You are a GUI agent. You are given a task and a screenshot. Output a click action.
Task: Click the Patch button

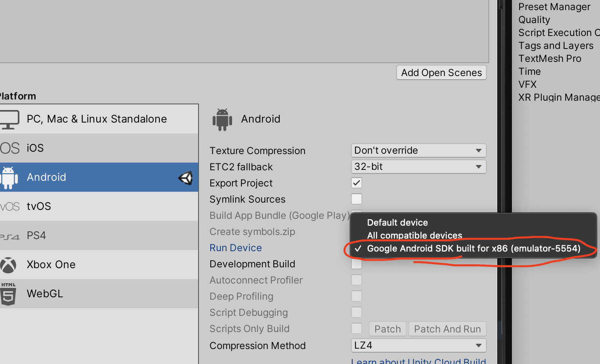tap(387, 329)
